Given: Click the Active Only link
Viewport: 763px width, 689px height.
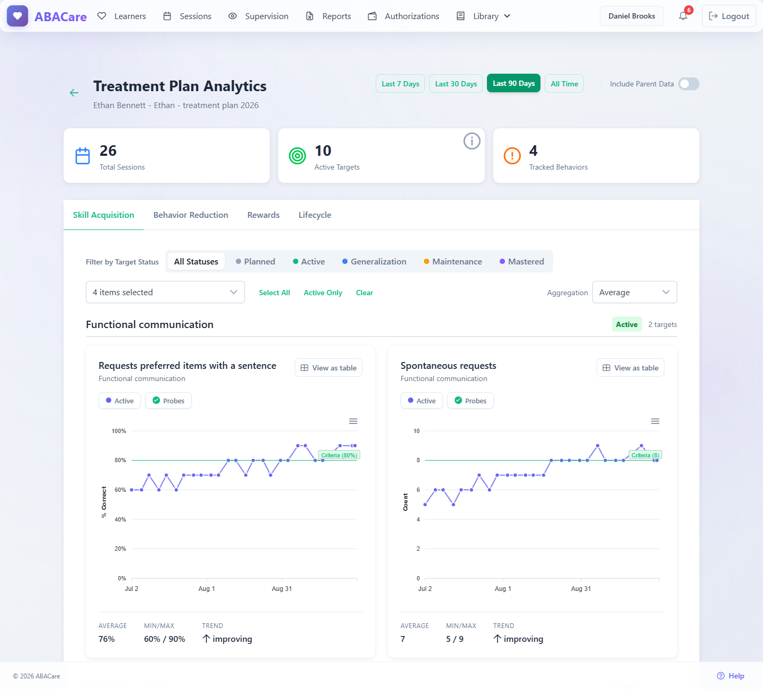Looking at the screenshot, I should point(323,293).
